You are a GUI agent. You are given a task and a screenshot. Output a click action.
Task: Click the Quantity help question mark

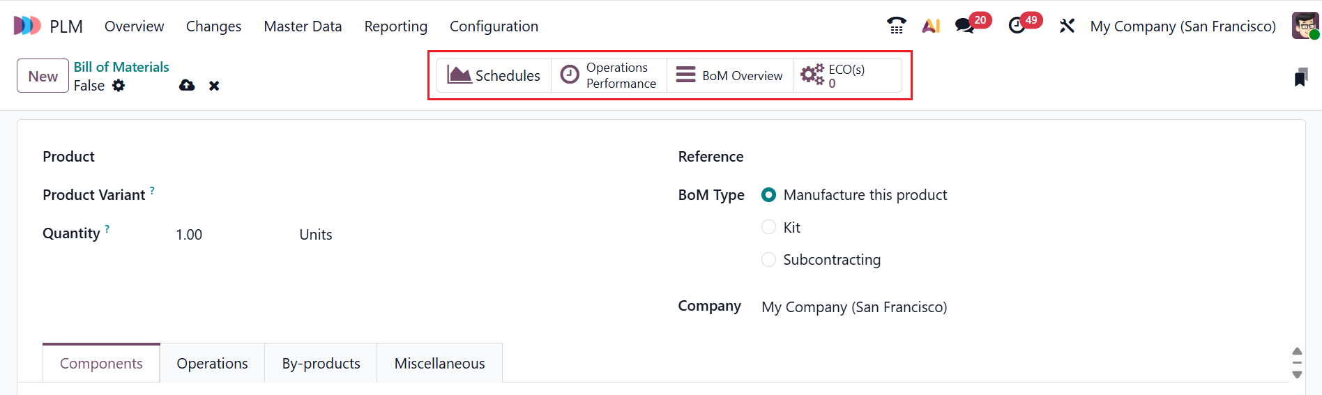tap(107, 228)
